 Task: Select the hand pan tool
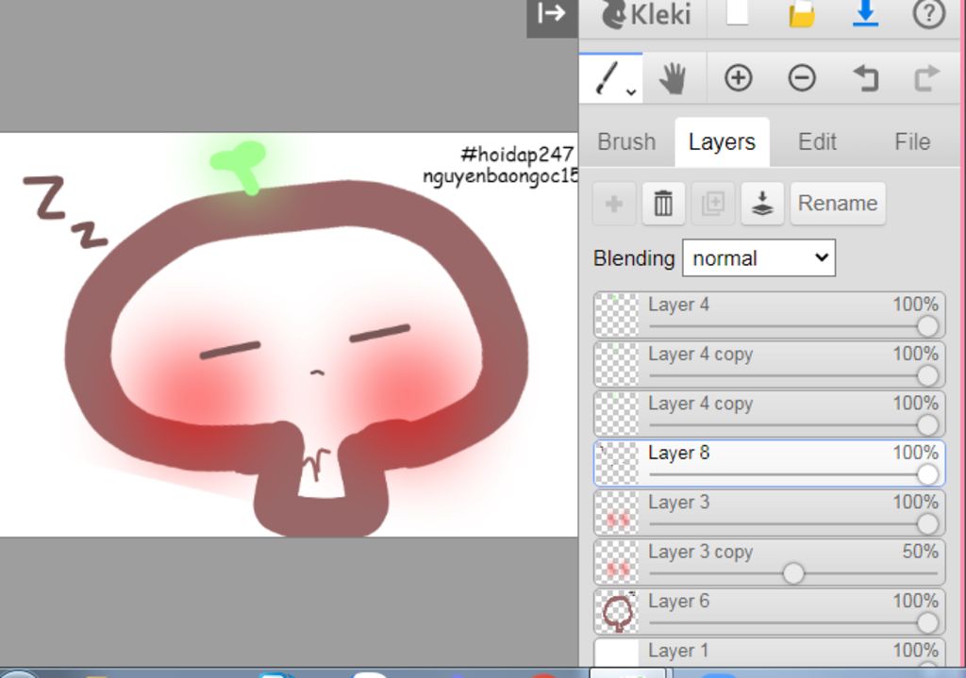[x=674, y=78]
